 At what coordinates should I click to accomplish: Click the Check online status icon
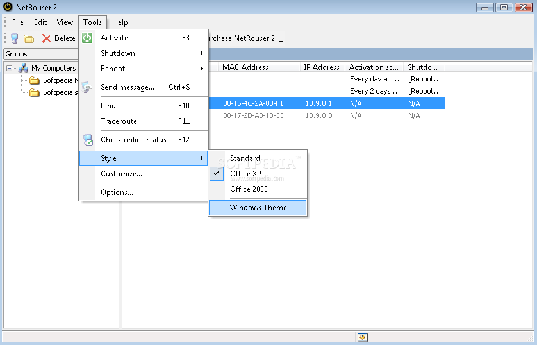click(x=88, y=140)
